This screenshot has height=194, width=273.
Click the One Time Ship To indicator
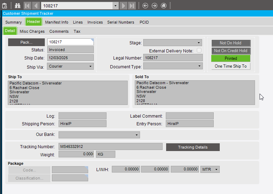231,66
